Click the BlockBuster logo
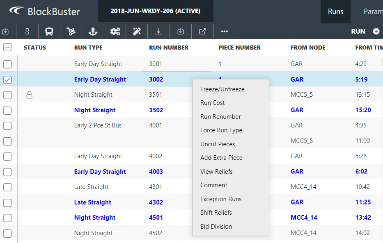383x243 pixels. click(45, 11)
